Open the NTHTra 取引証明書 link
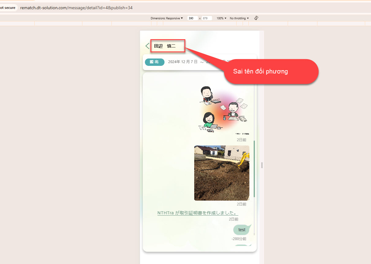The image size is (371, 264). pyautogui.click(x=198, y=213)
